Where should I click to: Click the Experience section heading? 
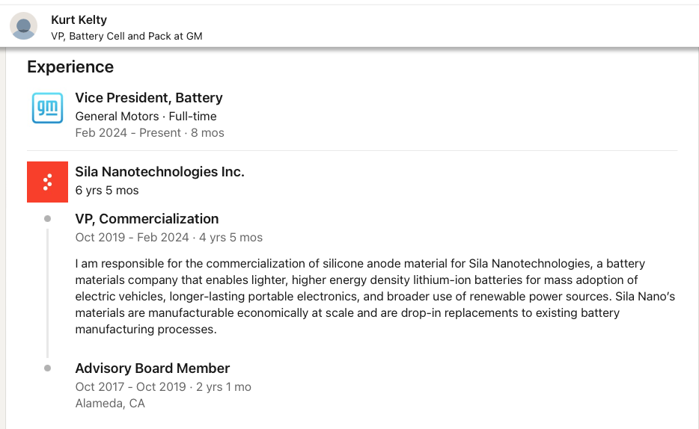tap(70, 67)
